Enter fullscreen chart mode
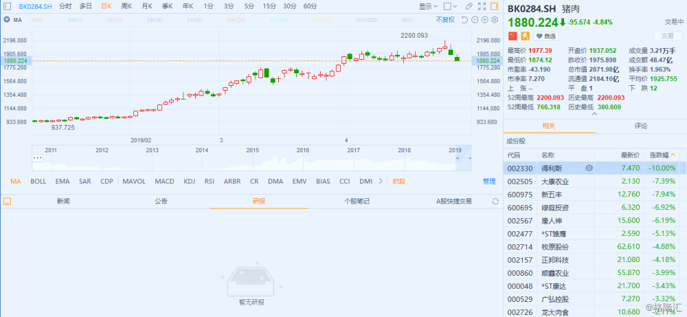Image resolution: width=687 pixels, height=317 pixels. [x=482, y=7]
